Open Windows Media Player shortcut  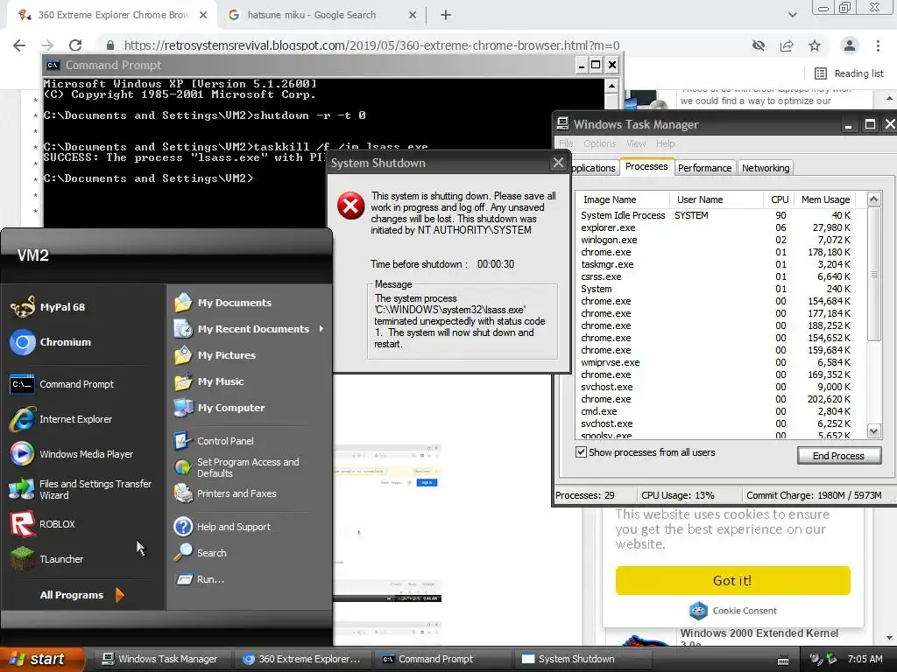click(x=72, y=454)
